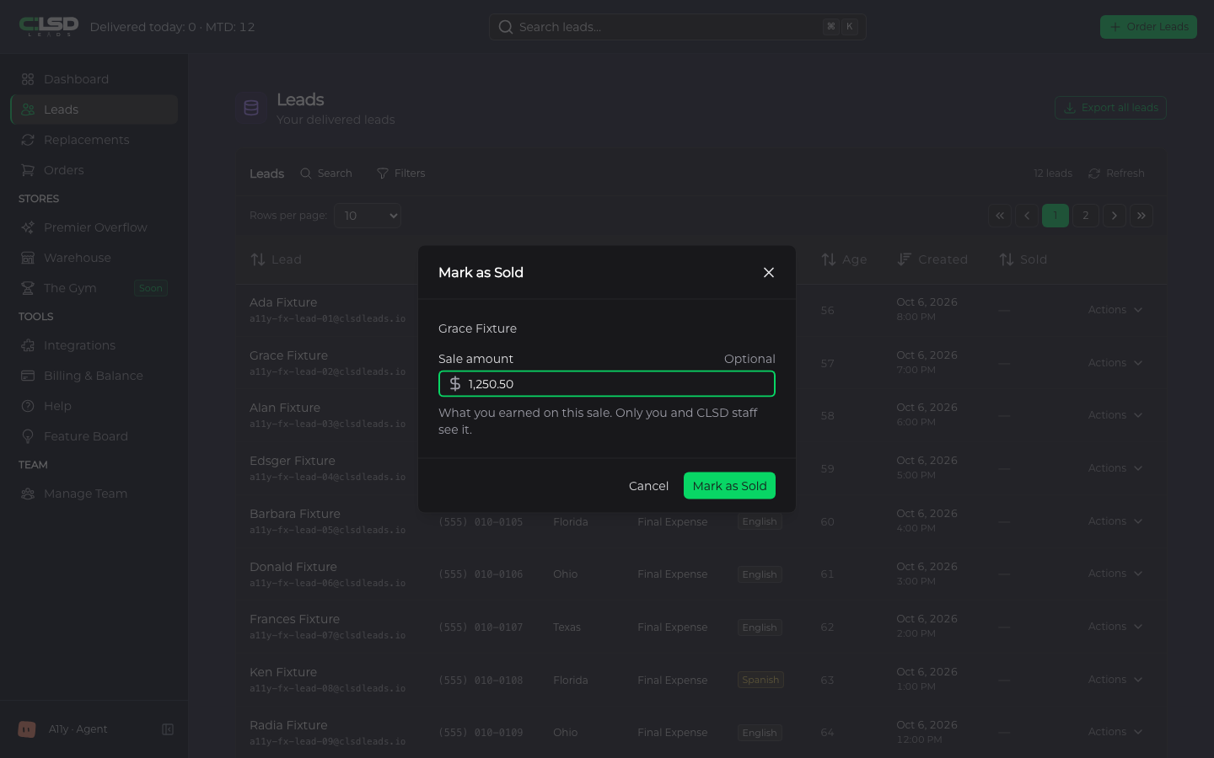Click Export all leads
The width and height of the screenshot is (1214, 758).
pyautogui.click(x=1110, y=108)
